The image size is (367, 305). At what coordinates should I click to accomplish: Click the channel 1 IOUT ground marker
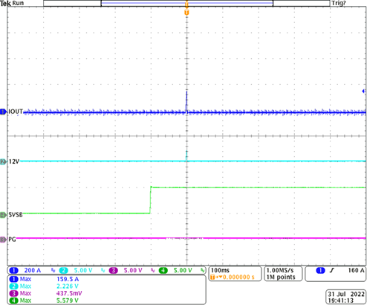3,112
